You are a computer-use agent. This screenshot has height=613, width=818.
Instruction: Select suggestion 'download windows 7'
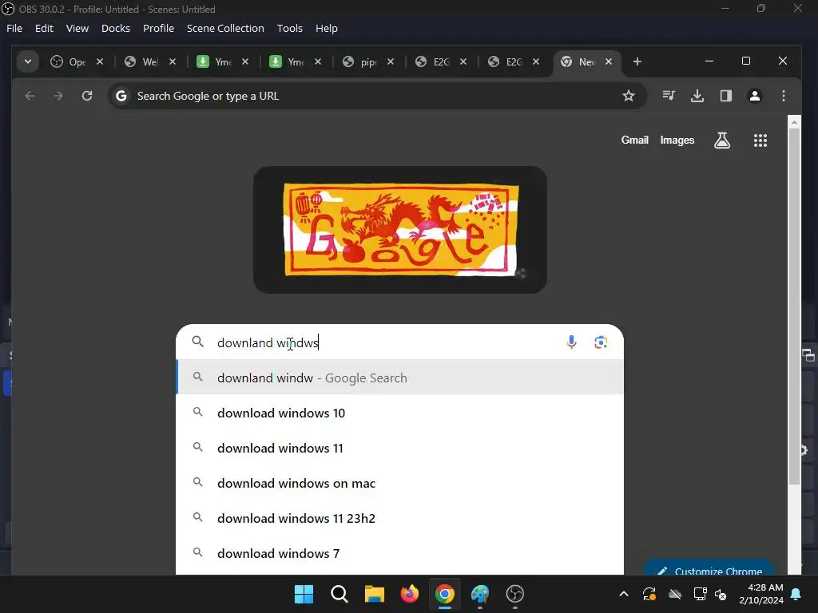400,553
